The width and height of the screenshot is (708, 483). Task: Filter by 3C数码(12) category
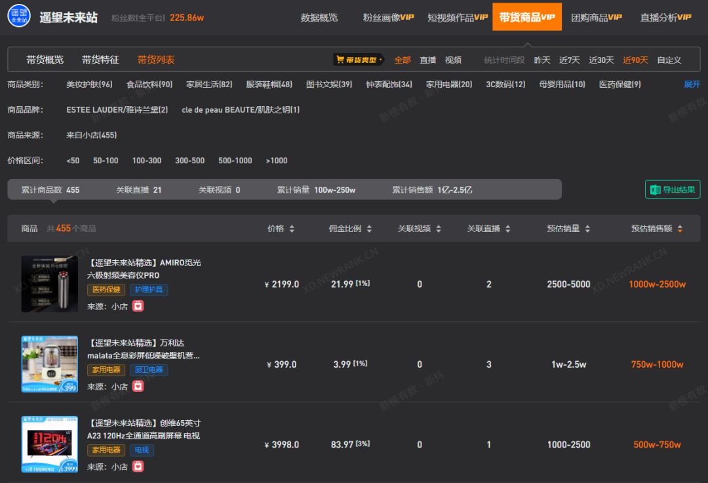[x=505, y=85]
